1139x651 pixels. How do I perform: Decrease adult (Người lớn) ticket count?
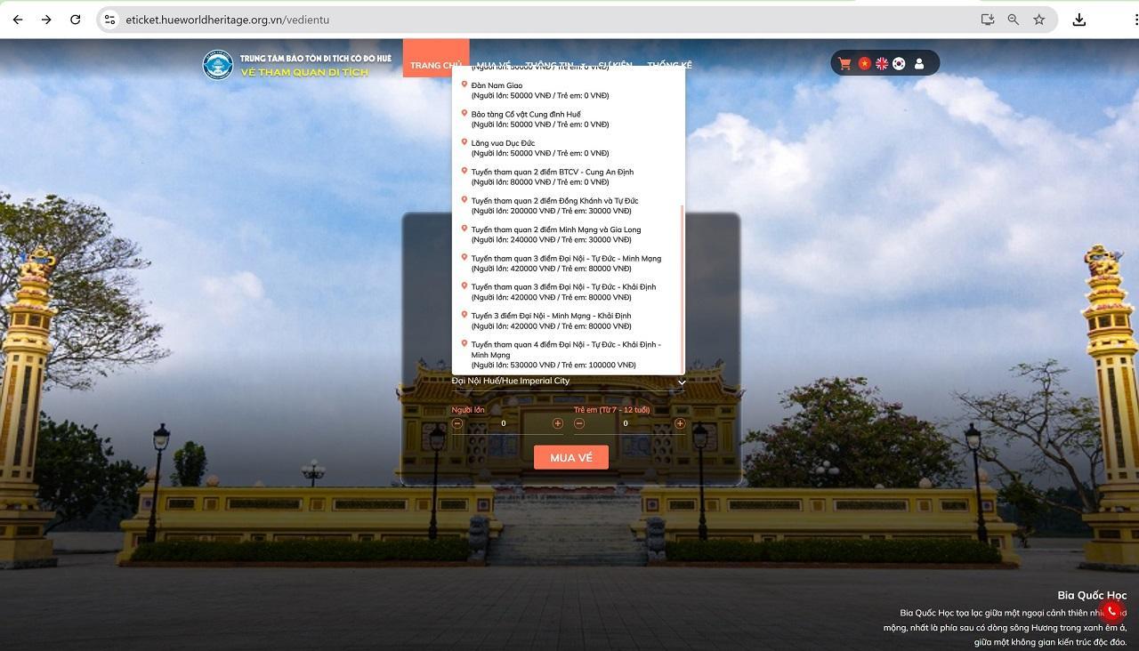coord(457,423)
